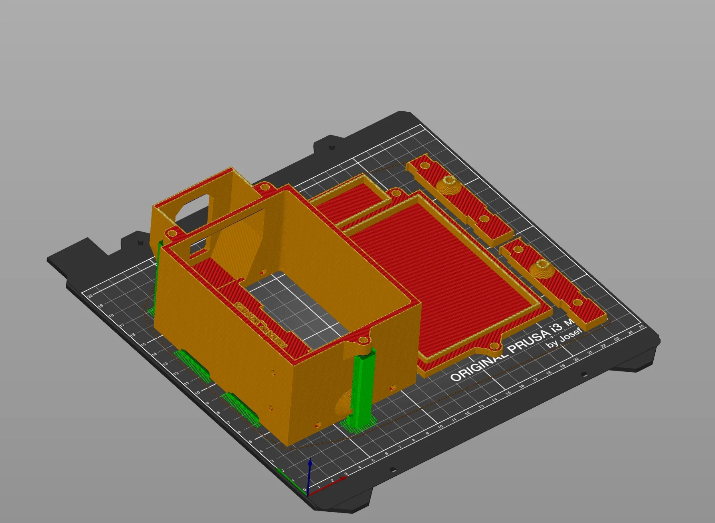Click grid number 20 on left bed edge
This screenshot has height=523, width=715.
click(x=90, y=296)
